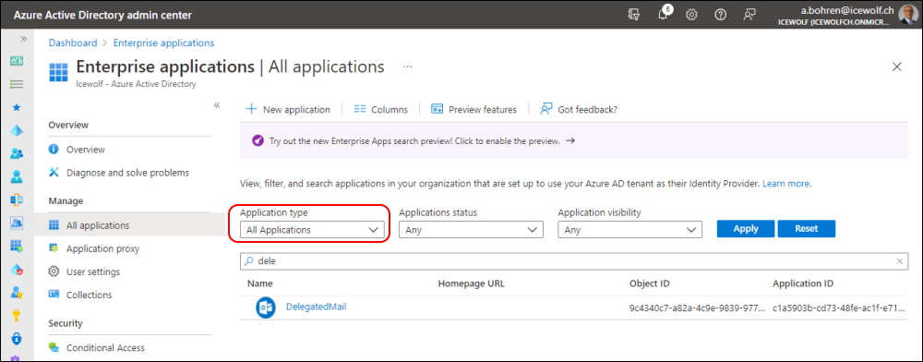The height and width of the screenshot is (362, 923).
Task: Expand the Application visibility dropdown
Action: [x=629, y=230]
